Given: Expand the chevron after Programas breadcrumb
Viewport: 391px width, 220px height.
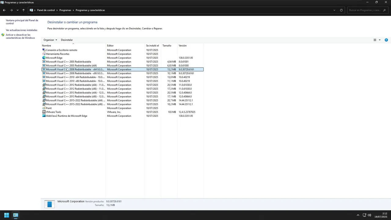Looking at the screenshot, I should 73,10.
